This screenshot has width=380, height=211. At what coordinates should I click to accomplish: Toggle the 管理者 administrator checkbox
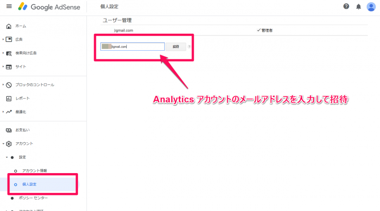click(x=258, y=30)
